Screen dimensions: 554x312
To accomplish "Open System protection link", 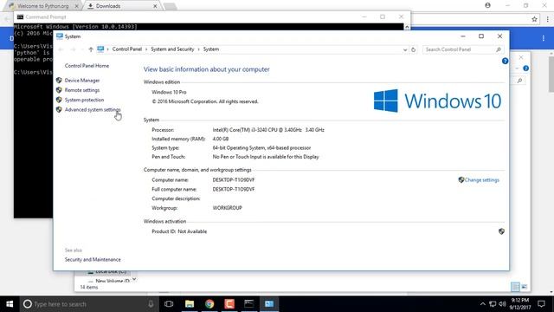I will pyautogui.click(x=84, y=100).
